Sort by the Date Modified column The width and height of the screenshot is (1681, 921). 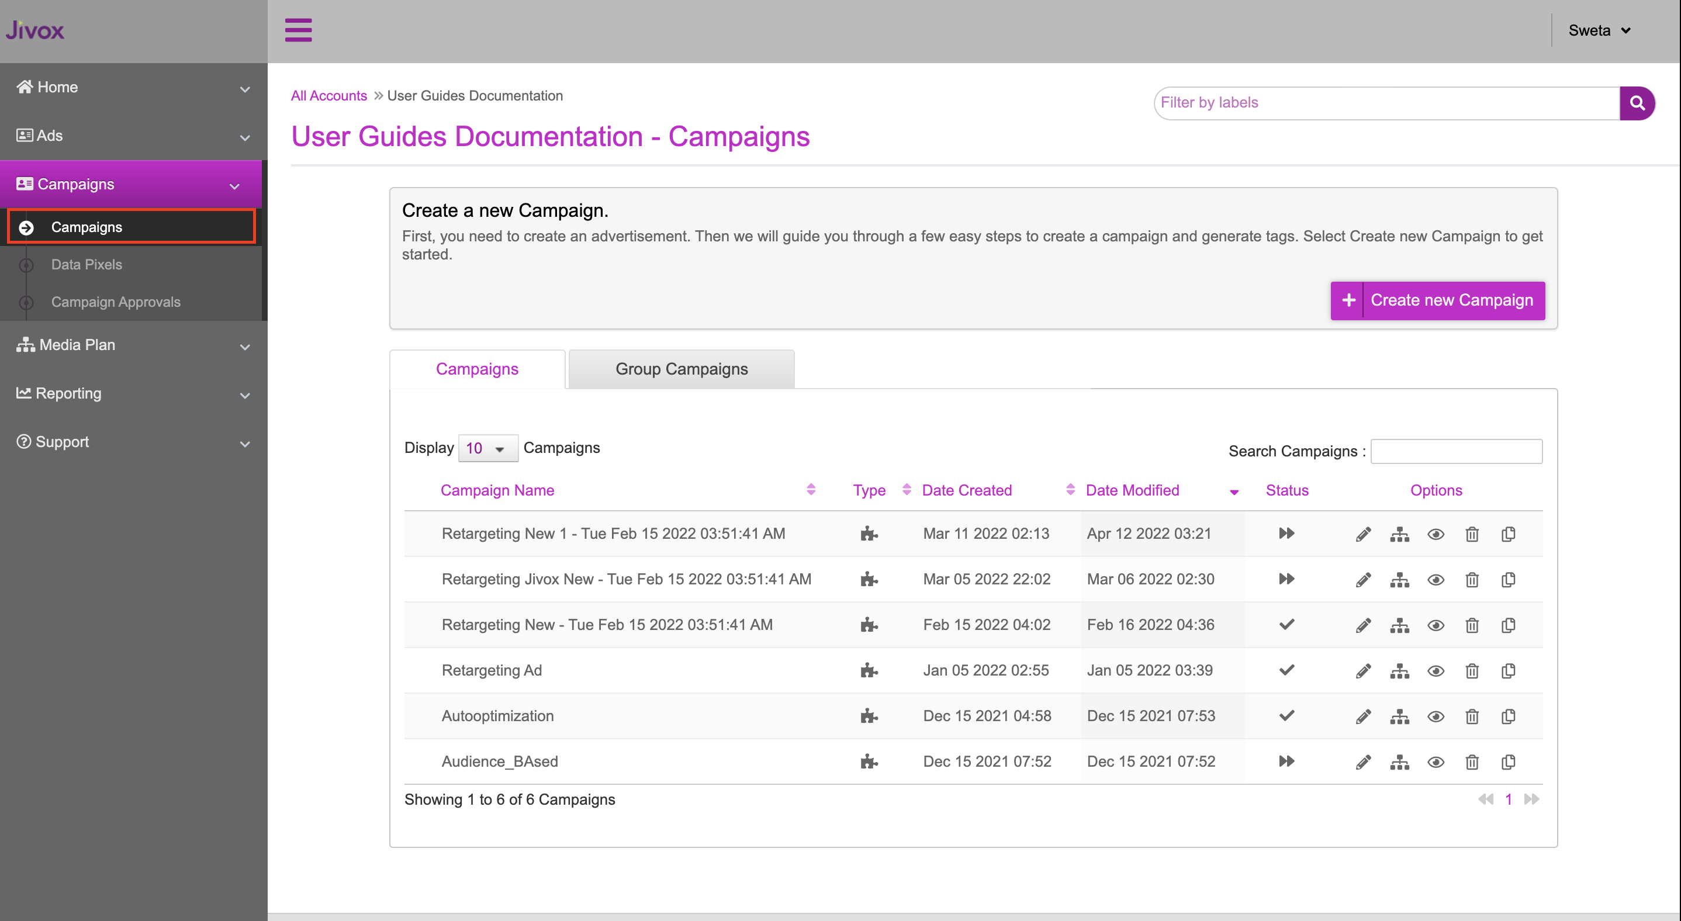(1132, 490)
